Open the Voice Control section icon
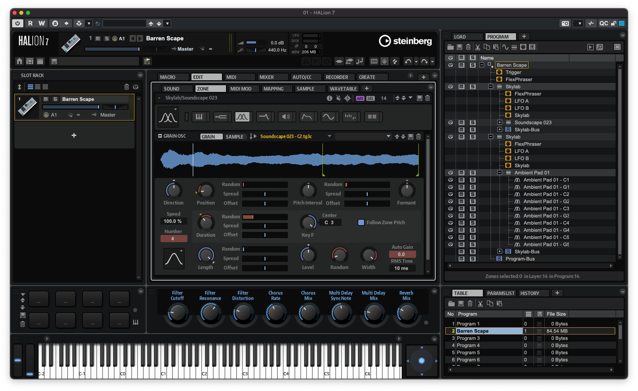Image resolution: width=638 pixels, height=391 pixels. click(199, 117)
